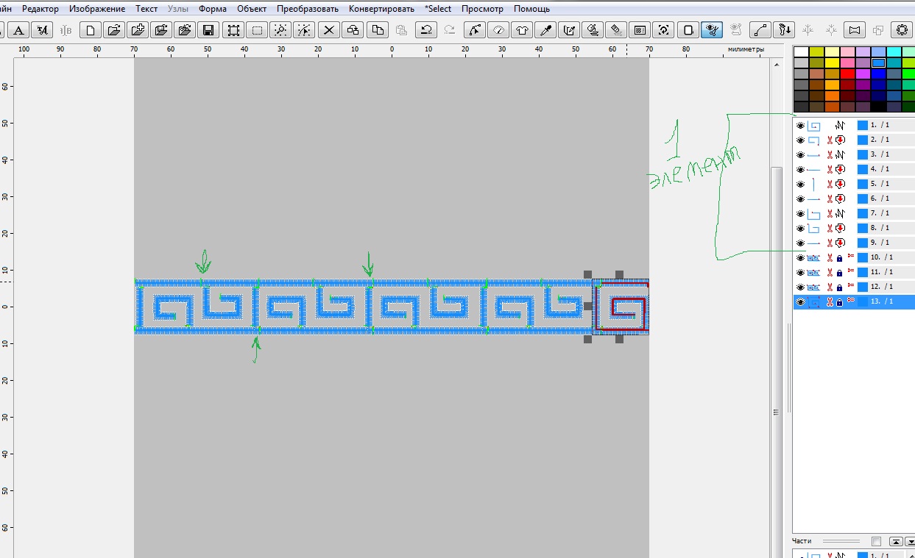Open the Просмотр menu
Screen dimensions: 915x558
pos(482,9)
